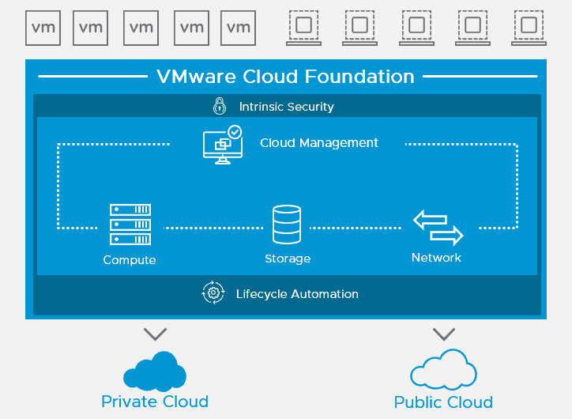Click the chevron above Private Cloud

tap(156, 334)
